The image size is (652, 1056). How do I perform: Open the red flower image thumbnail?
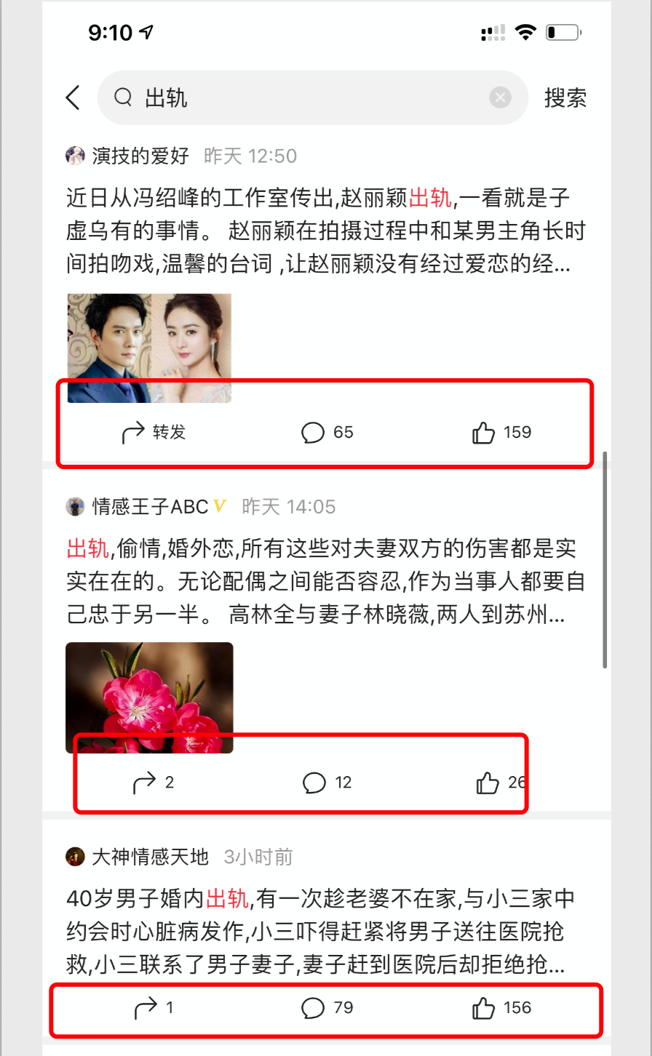pos(149,697)
